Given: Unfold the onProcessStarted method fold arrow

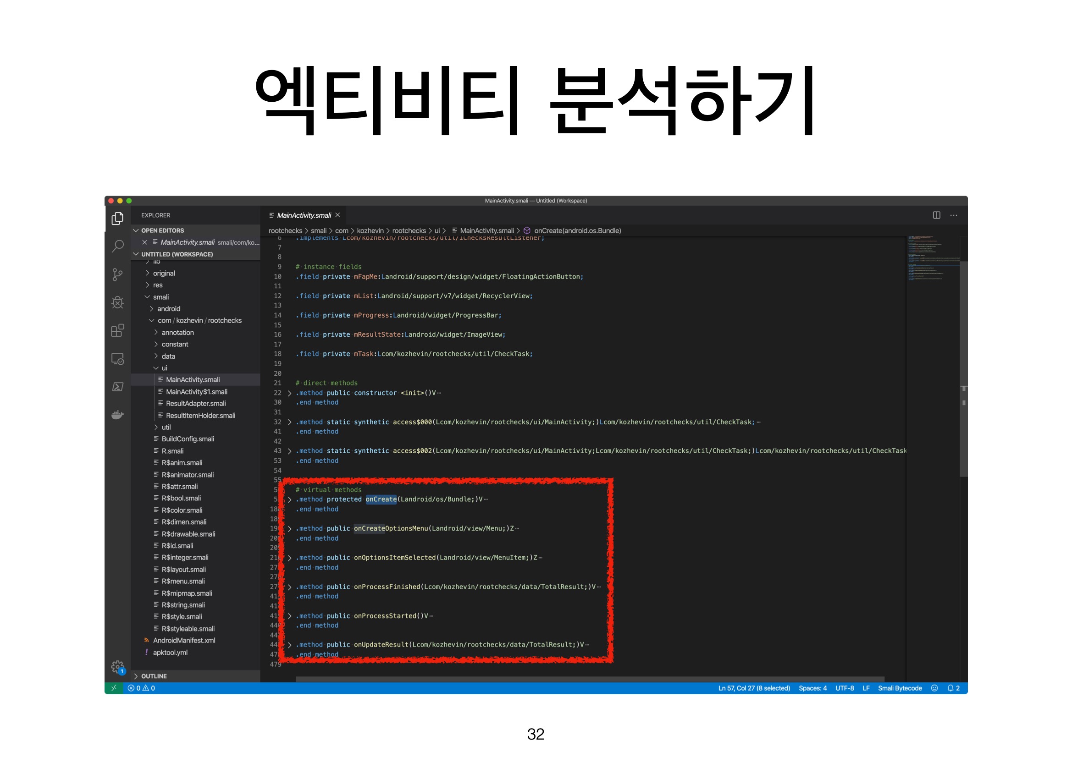Looking at the screenshot, I should click(x=290, y=616).
